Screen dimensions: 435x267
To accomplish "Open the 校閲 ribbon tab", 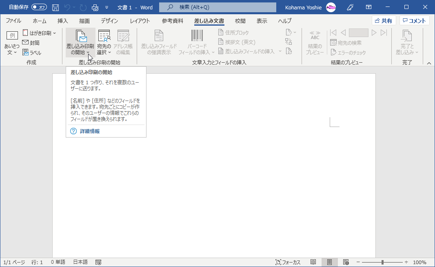I will 240,20.
